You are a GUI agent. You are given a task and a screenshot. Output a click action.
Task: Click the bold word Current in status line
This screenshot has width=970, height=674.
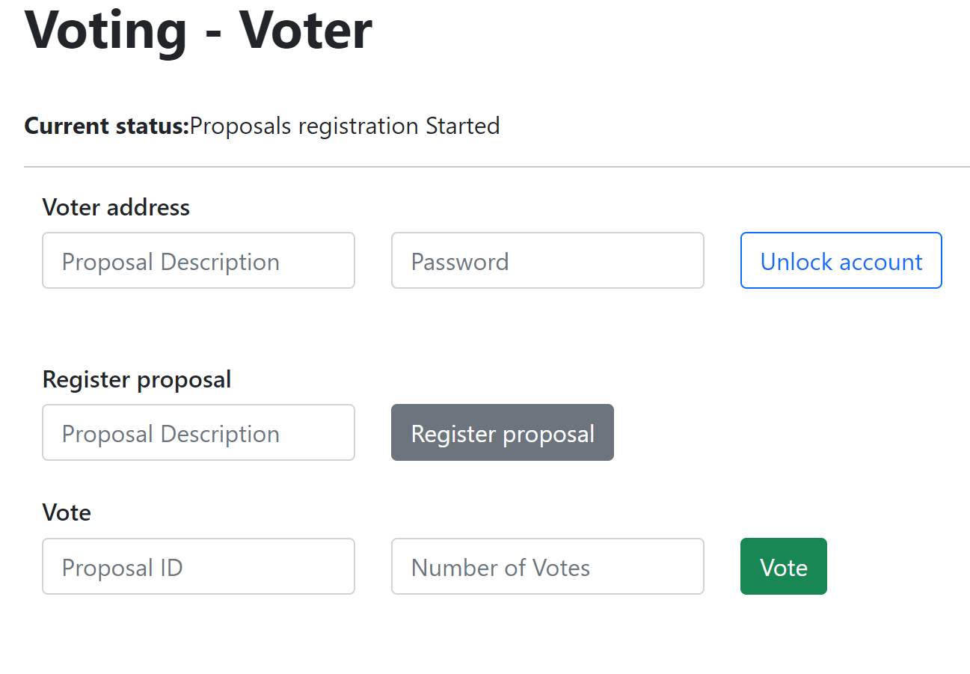pyautogui.click(x=67, y=126)
